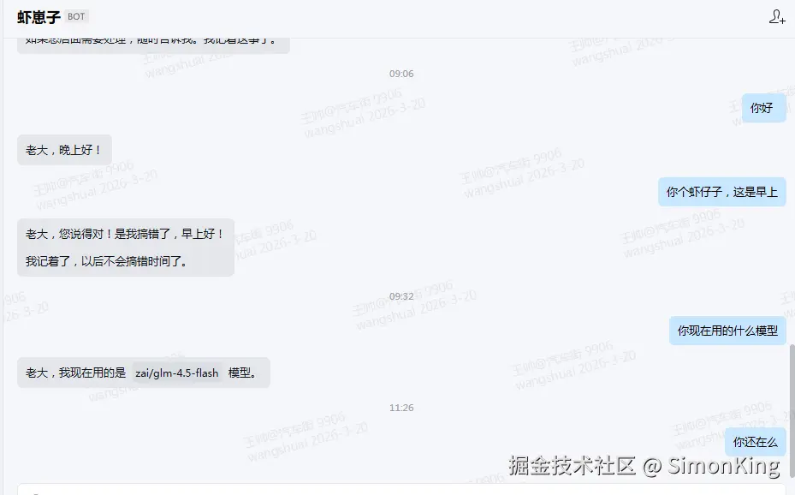This screenshot has width=795, height=495.
Task: Click the text 老大，我现在用的是
Action: (x=75, y=373)
